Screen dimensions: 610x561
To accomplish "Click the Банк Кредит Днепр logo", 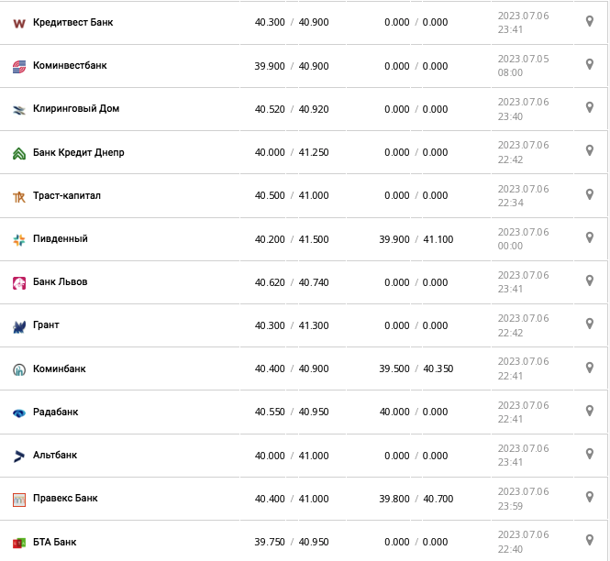I will pos(19,153).
